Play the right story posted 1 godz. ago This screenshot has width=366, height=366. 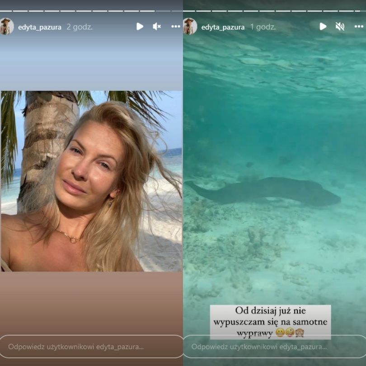pos(323,26)
